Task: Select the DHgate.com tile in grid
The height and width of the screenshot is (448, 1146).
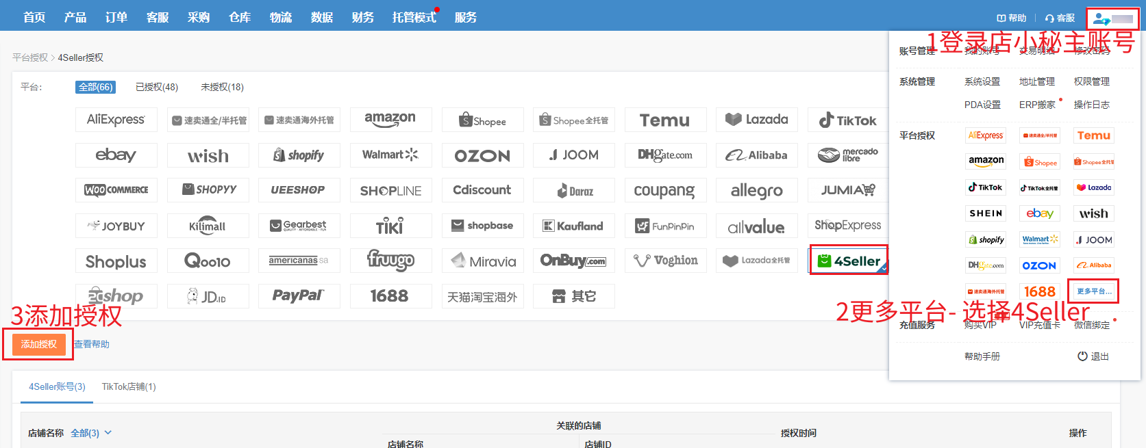Action: [x=665, y=155]
